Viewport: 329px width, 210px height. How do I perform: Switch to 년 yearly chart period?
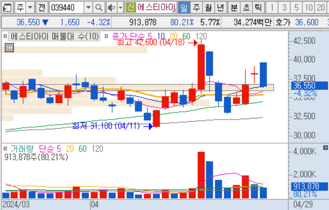[x=220, y=8]
